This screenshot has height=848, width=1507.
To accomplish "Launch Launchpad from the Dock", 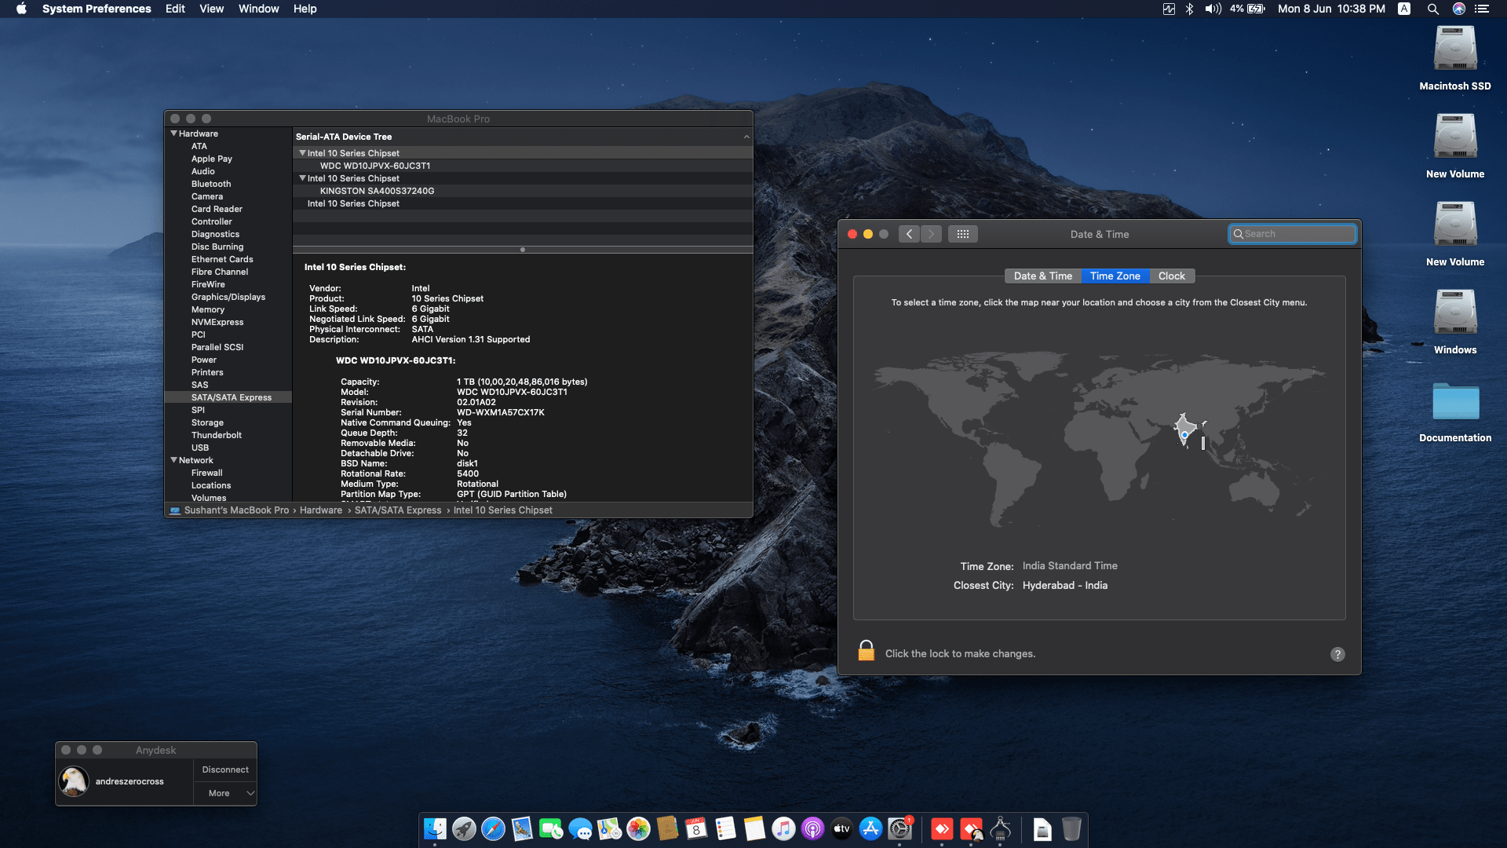I will (x=464, y=828).
